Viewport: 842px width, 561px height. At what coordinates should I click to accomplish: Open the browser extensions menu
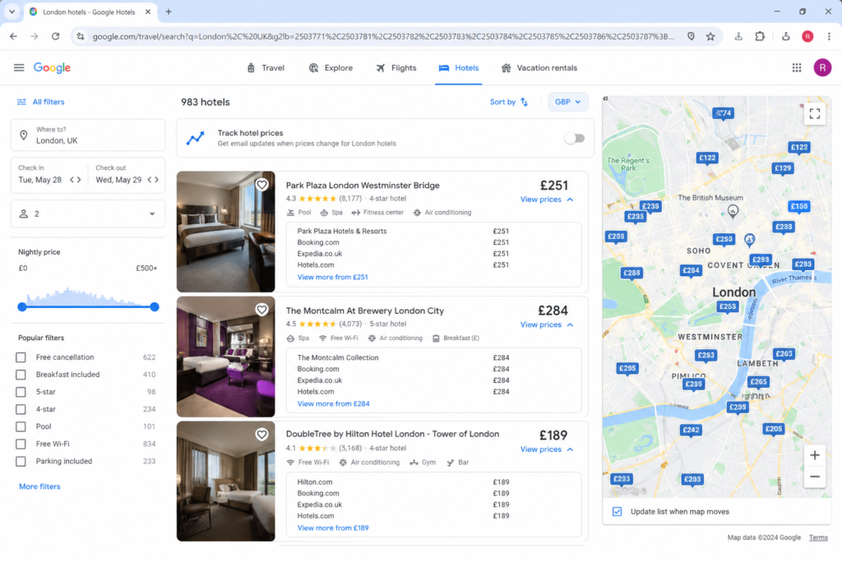(x=760, y=36)
